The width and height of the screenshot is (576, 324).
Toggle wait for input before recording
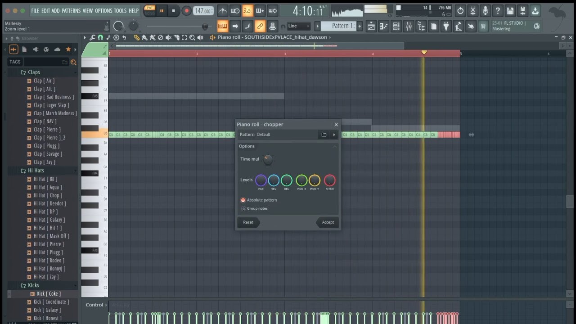[x=235, y=10]
